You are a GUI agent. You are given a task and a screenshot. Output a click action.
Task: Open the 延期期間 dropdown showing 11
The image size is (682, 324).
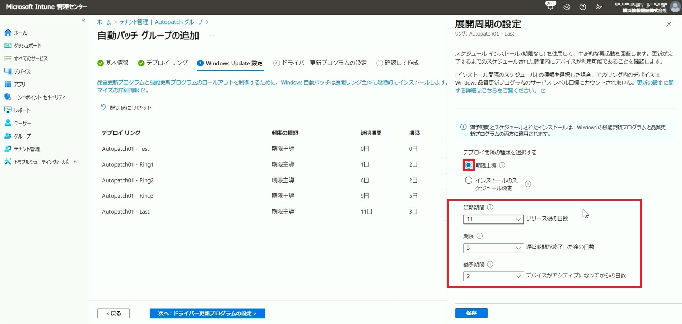pos(493,219)
